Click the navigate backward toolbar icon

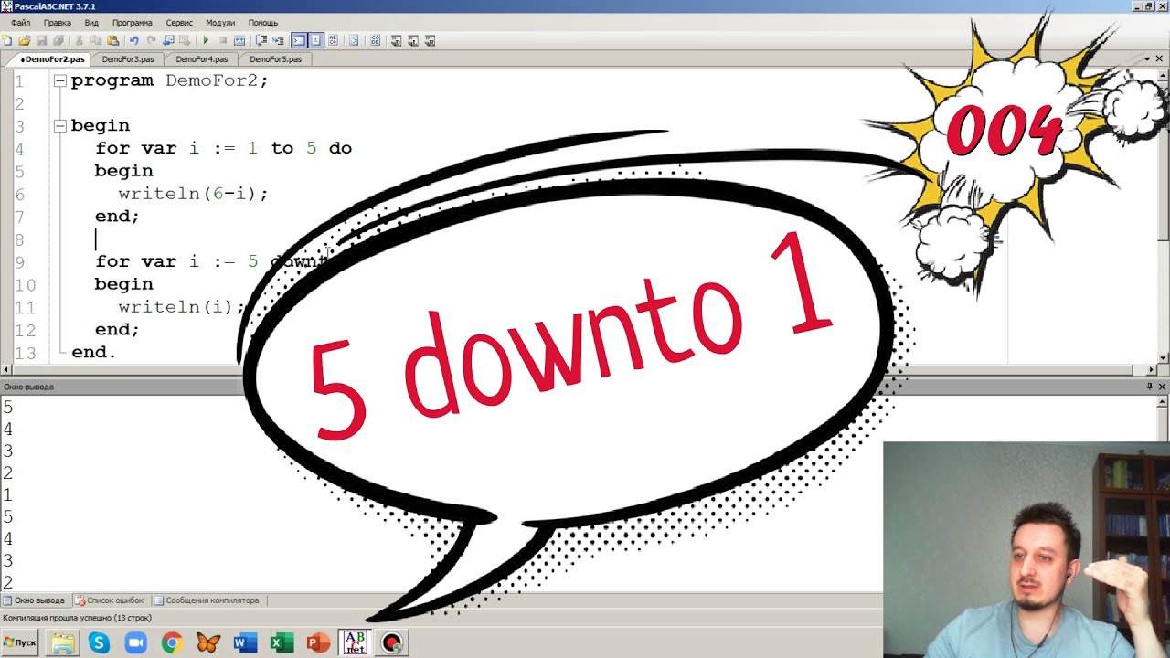point(168,40)
